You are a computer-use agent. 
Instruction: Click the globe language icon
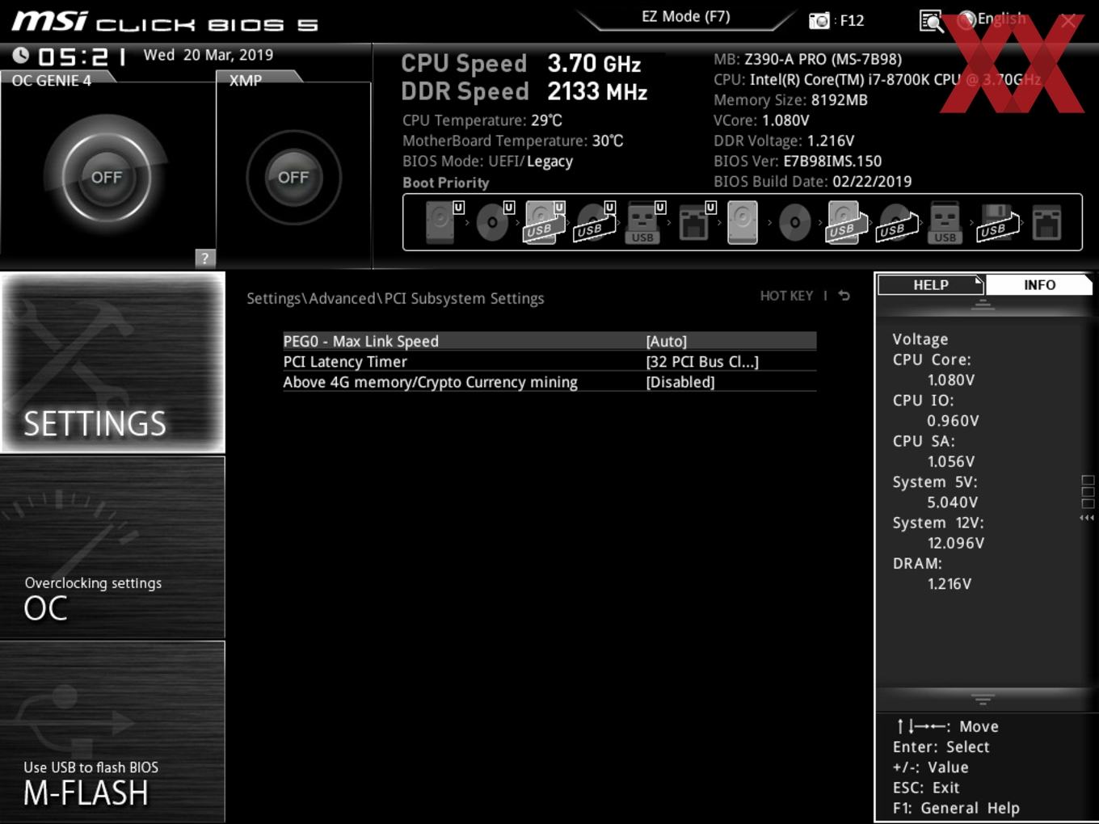pyautogui.click(x=966, y=20)
